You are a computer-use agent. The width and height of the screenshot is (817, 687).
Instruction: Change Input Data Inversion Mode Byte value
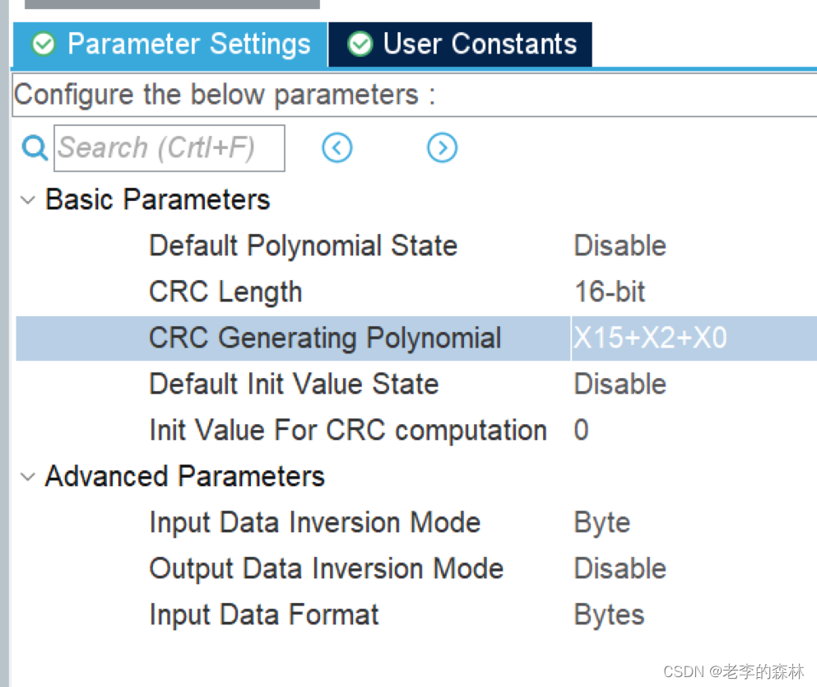click(602, 523)
